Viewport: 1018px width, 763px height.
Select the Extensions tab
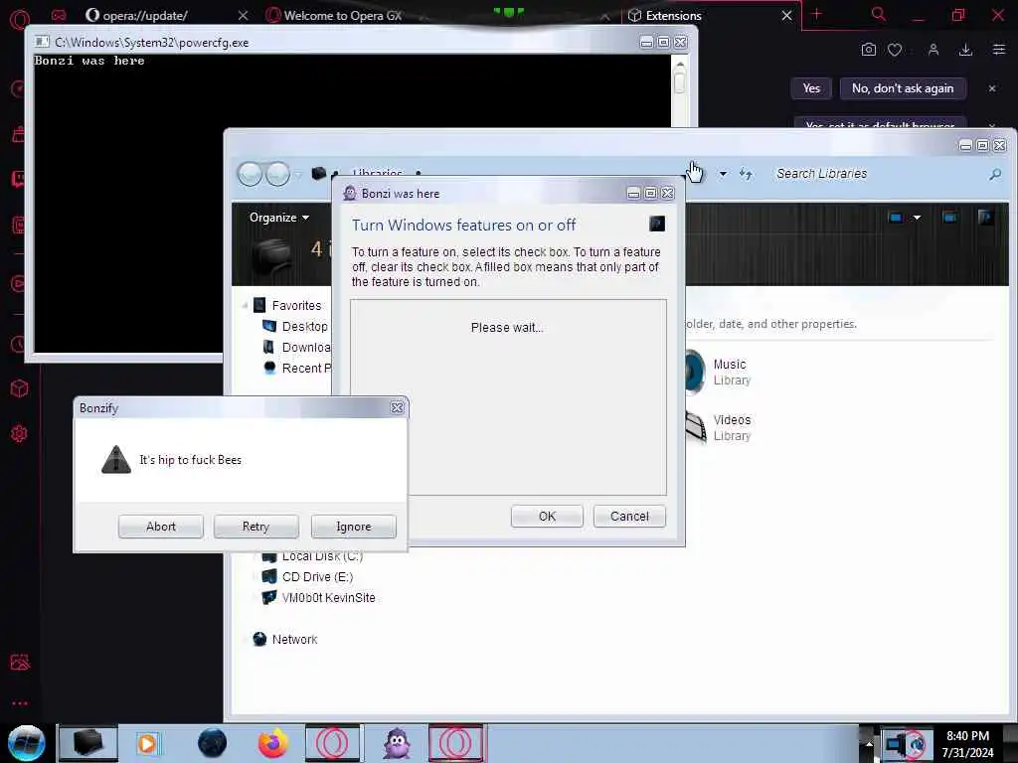[673, 16]
